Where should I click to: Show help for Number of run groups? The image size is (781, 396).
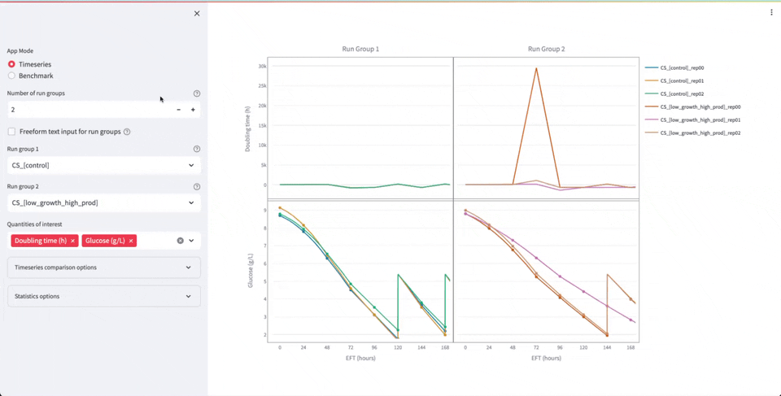pos(197,94)
